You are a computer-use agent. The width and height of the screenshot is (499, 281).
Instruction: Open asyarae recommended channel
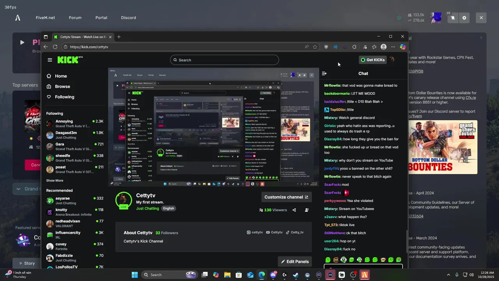pos(75,201)
